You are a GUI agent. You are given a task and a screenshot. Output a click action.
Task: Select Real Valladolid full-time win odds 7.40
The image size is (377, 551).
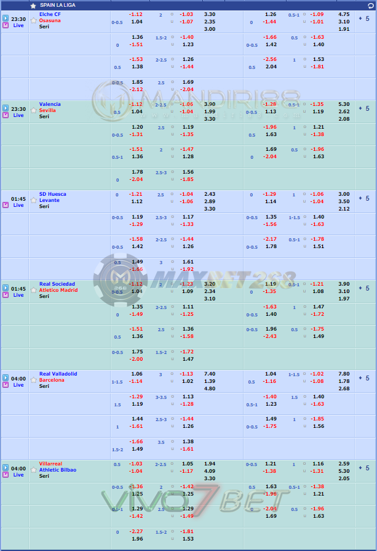tap(210, 374)
